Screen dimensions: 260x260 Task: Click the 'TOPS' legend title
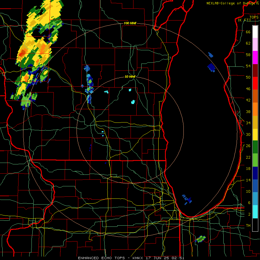click(254, 17)
